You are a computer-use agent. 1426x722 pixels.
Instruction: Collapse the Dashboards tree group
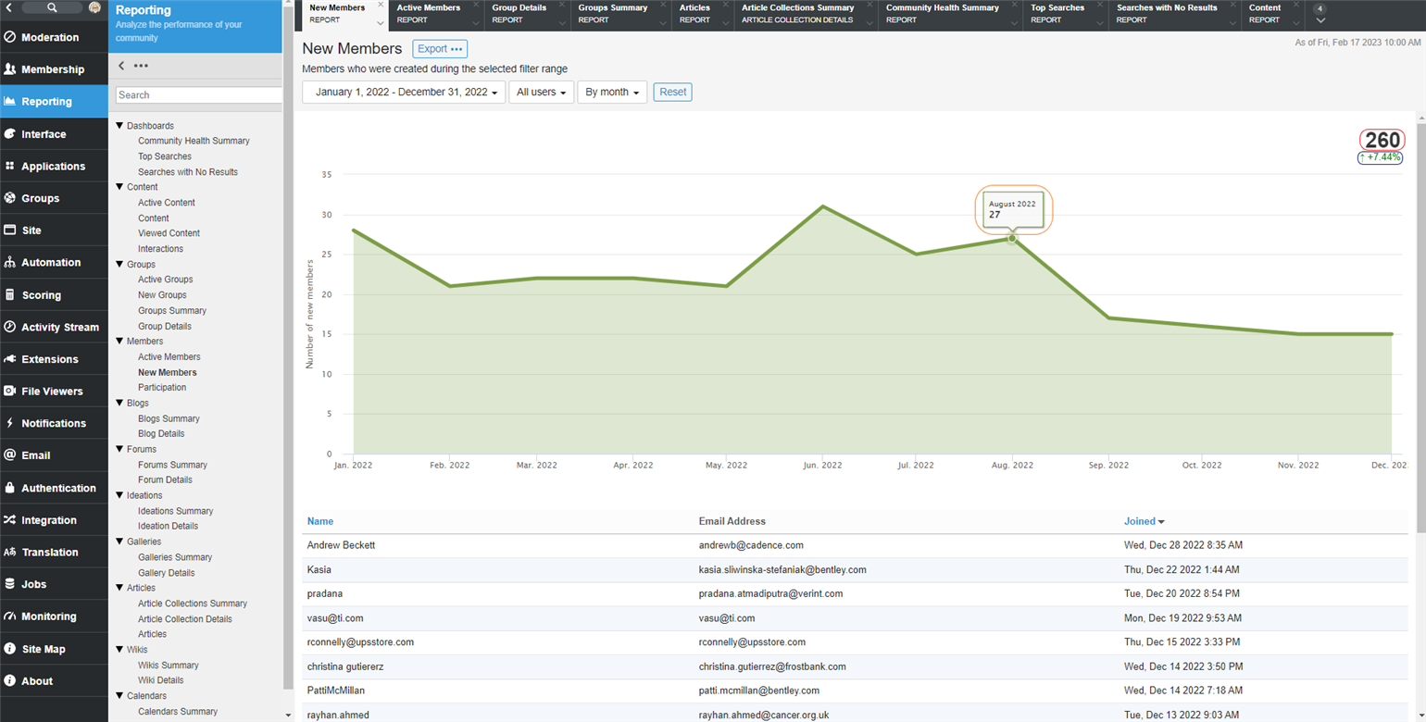pyautogui.click(x=119, y=126)
